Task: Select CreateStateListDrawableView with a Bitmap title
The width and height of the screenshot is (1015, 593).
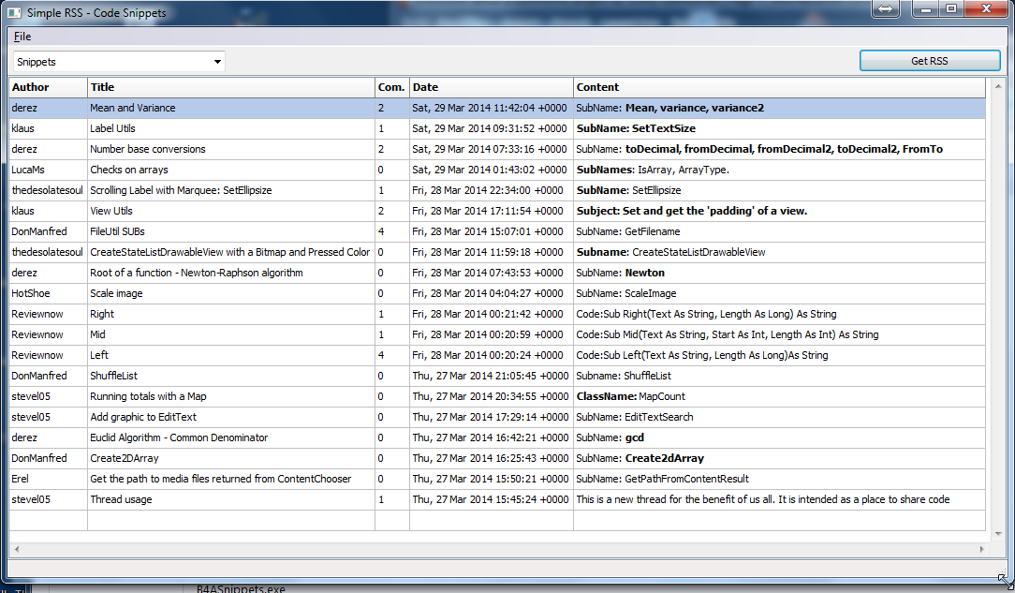Action: click(229, 253)
